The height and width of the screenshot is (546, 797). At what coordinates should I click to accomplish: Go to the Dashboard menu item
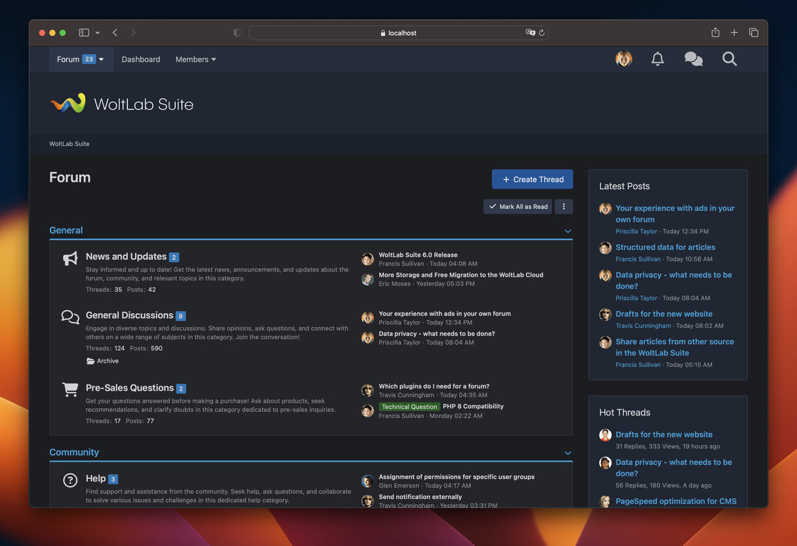[141, 59]
